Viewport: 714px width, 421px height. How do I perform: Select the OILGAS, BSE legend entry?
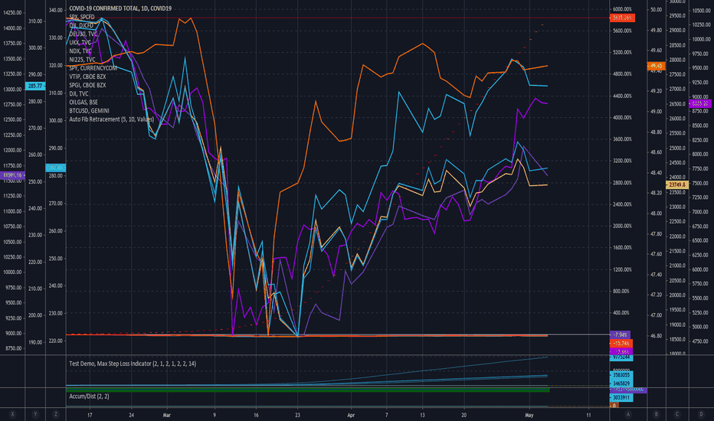tap(84, 102)
